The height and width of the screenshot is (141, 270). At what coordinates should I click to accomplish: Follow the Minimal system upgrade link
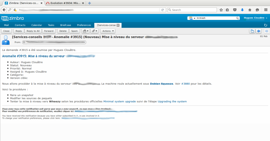(119, 101)
